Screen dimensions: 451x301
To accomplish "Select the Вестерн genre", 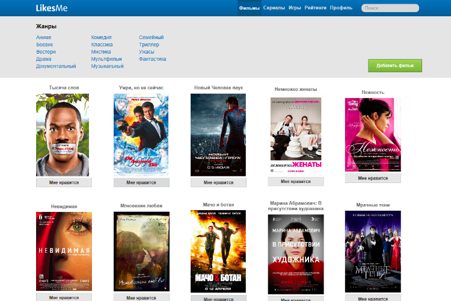I will (46, 52).
